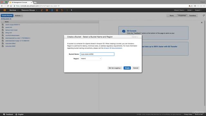Switch to the Properties view tab
206x116 pixels.
[x=182, y=15]
